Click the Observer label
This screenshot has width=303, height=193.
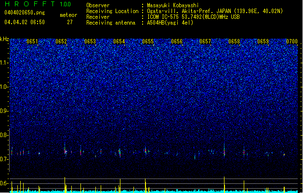click(98, 5)
